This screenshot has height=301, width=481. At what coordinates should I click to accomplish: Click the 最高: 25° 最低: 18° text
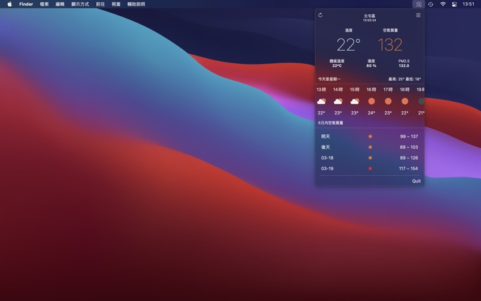pos(405,79)
